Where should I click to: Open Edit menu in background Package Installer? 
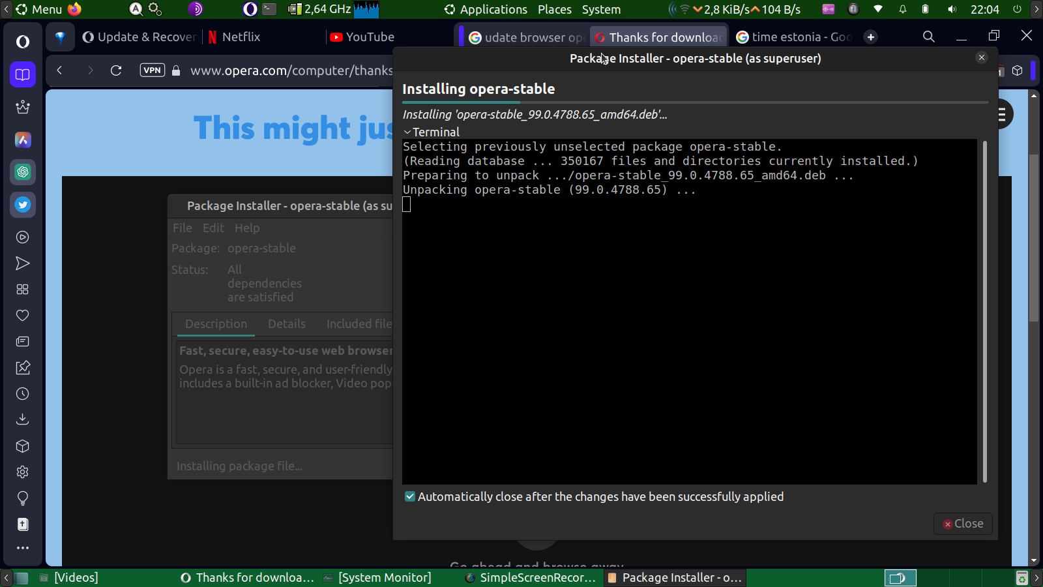pos(213,228)
